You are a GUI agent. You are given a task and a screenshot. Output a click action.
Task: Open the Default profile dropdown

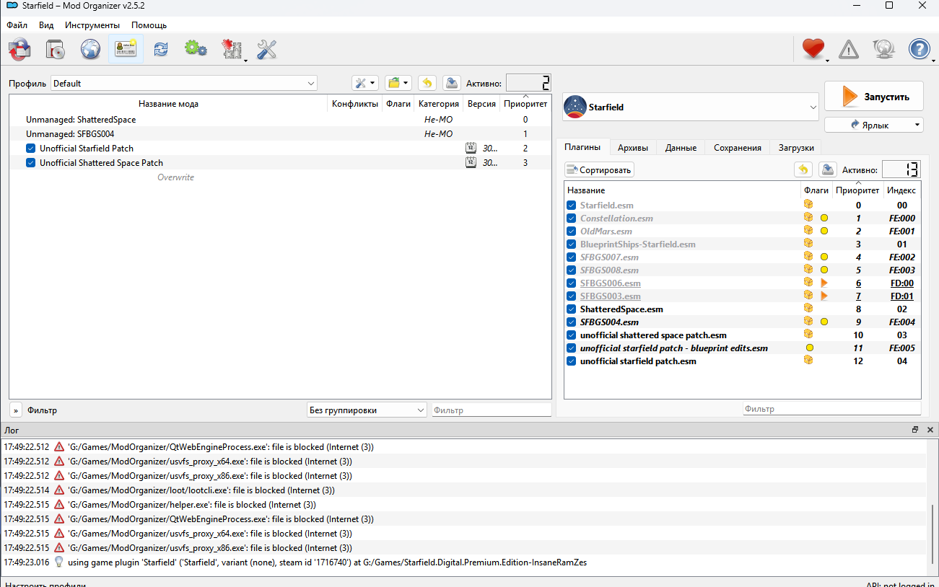184,83
